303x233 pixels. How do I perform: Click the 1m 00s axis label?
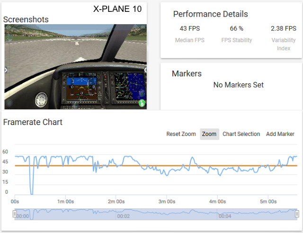point(65,201)
